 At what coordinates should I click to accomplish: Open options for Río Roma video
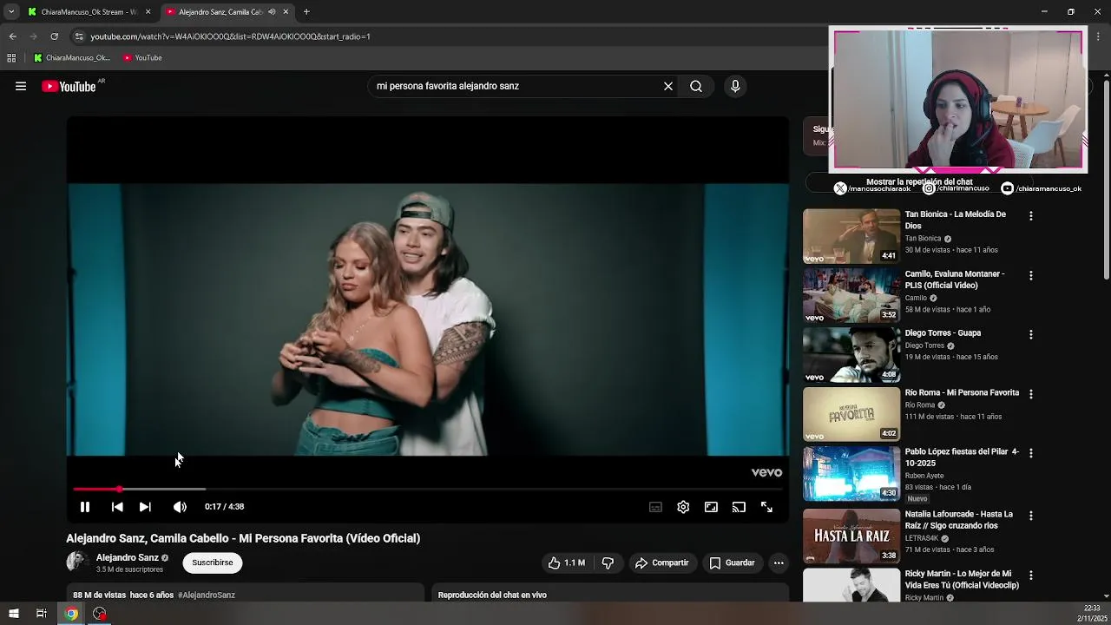tap(1031, 394)
